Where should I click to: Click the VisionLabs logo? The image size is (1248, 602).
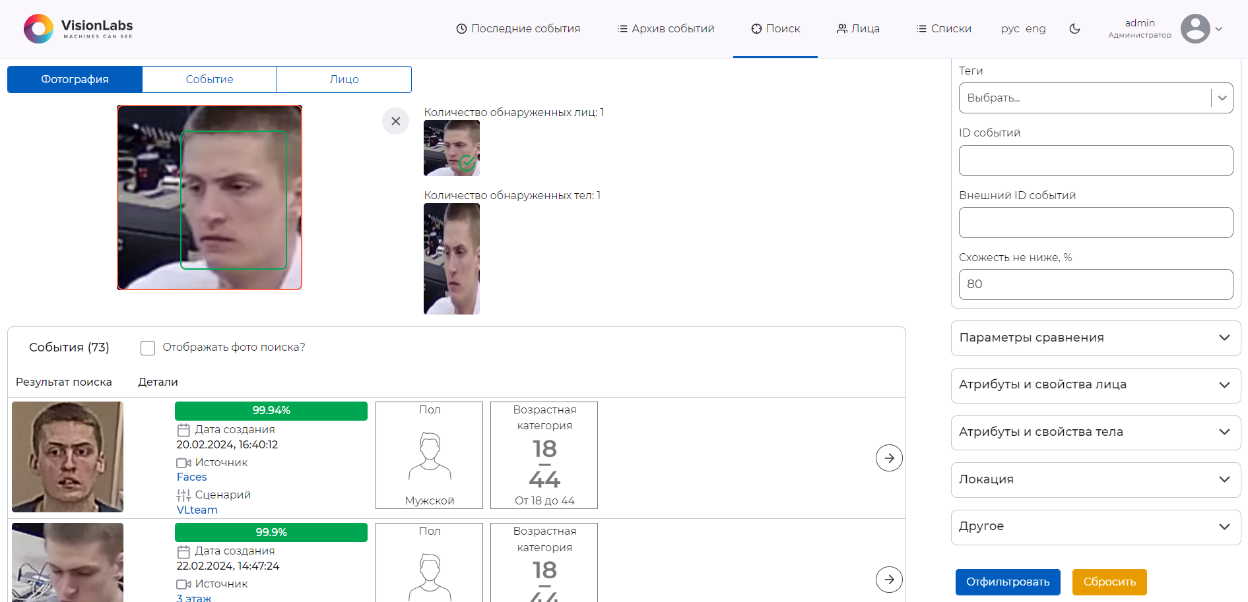click(x=79, y=29)
